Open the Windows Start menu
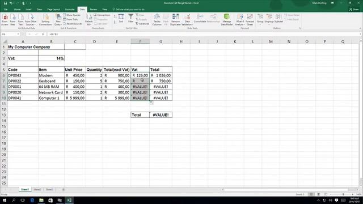Viewport: 363px width, 204px height. pos(5,200)
